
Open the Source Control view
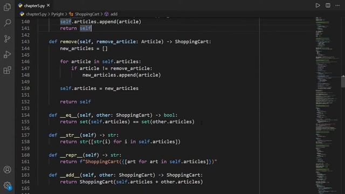7,39
